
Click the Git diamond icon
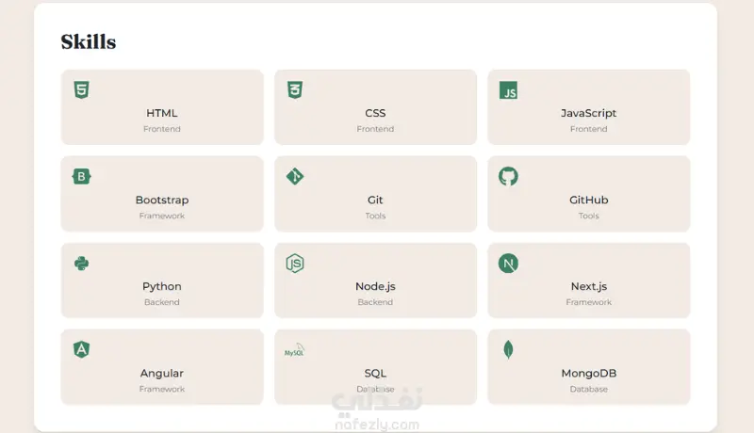(295, 177)
